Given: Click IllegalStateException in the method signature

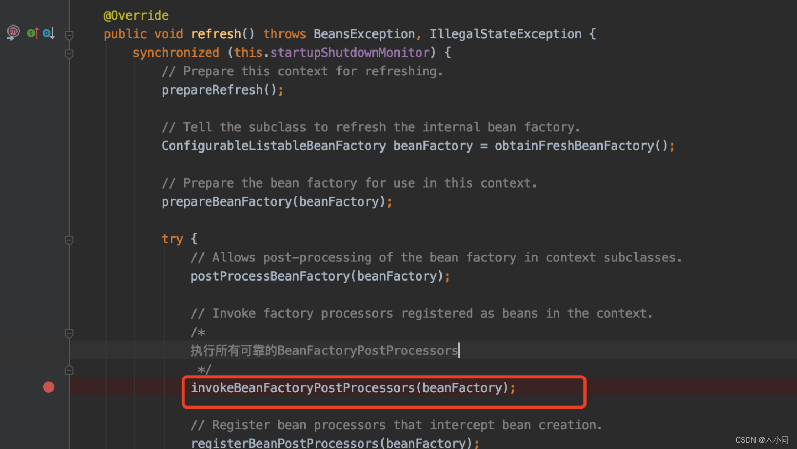Looking at the screenshot, I should tap(505, 34).
